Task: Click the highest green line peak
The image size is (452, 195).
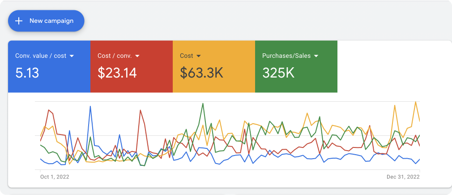Action: [203, 104]
